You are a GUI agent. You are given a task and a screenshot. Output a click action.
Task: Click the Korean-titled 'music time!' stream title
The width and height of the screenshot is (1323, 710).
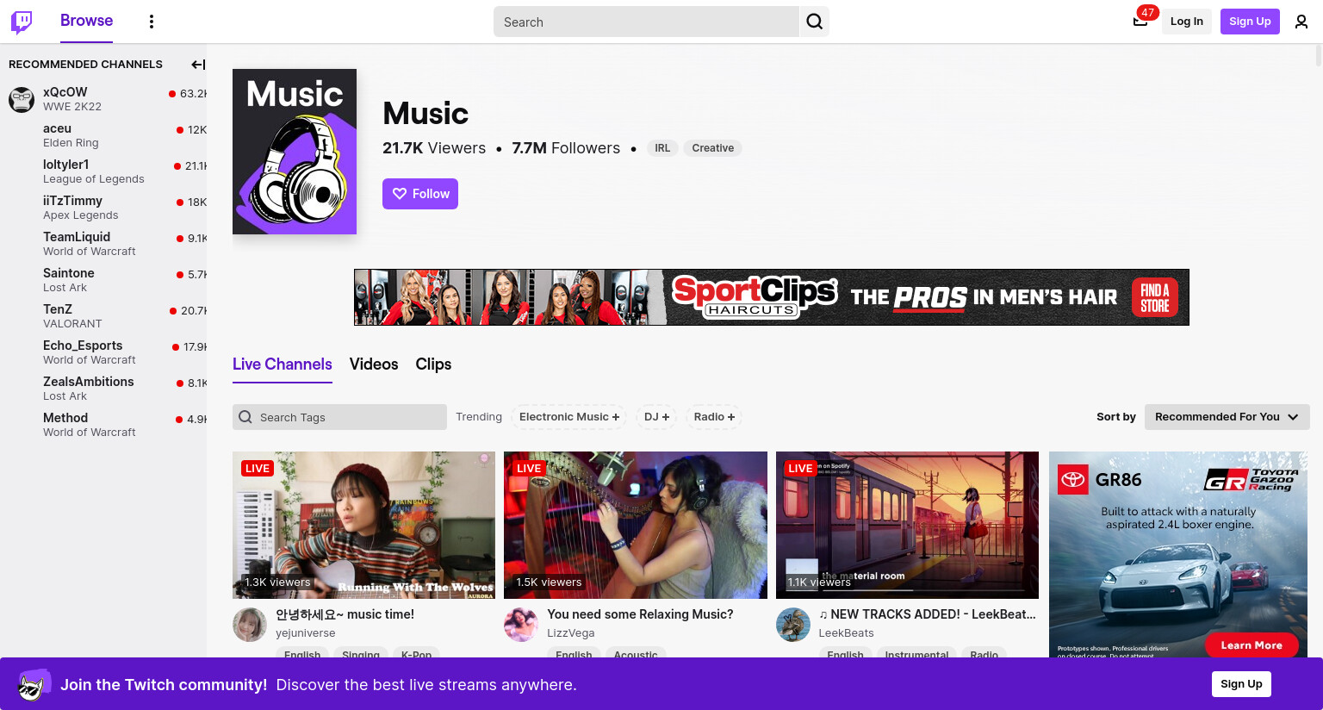(345, 614)
